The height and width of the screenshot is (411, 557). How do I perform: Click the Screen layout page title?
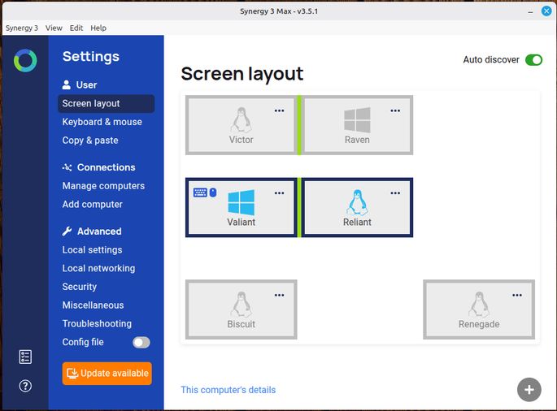pyautogui.click(x=242, y=74)
